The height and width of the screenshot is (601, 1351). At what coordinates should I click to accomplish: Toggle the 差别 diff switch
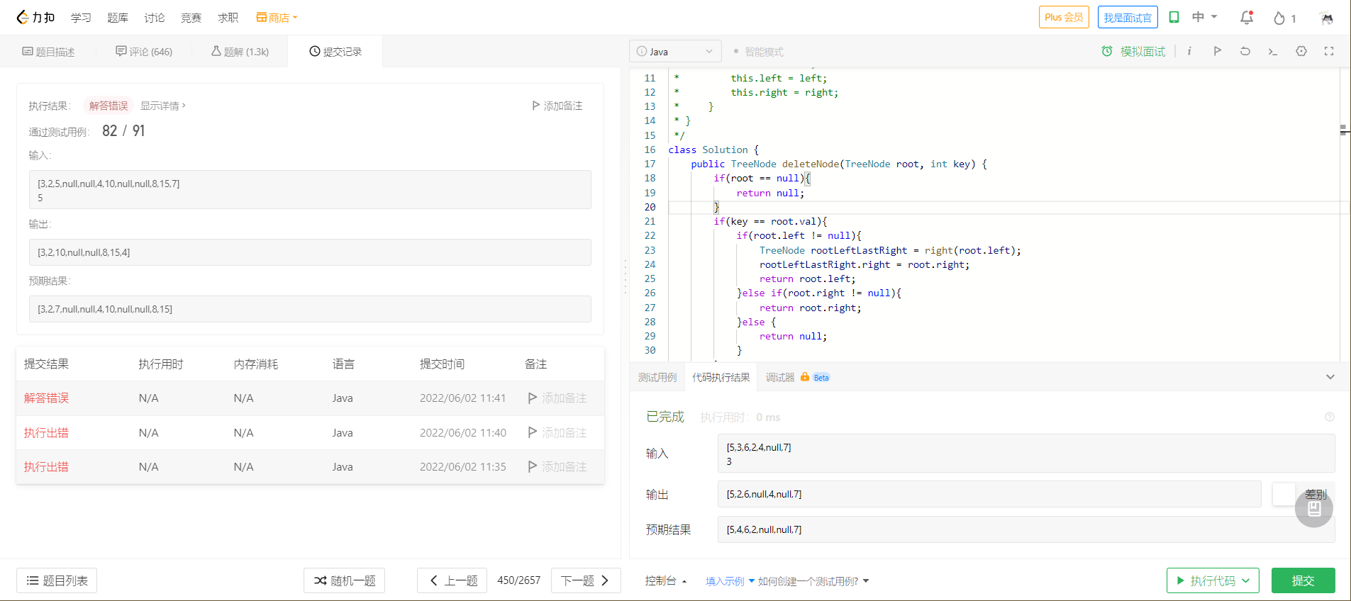1284,494
